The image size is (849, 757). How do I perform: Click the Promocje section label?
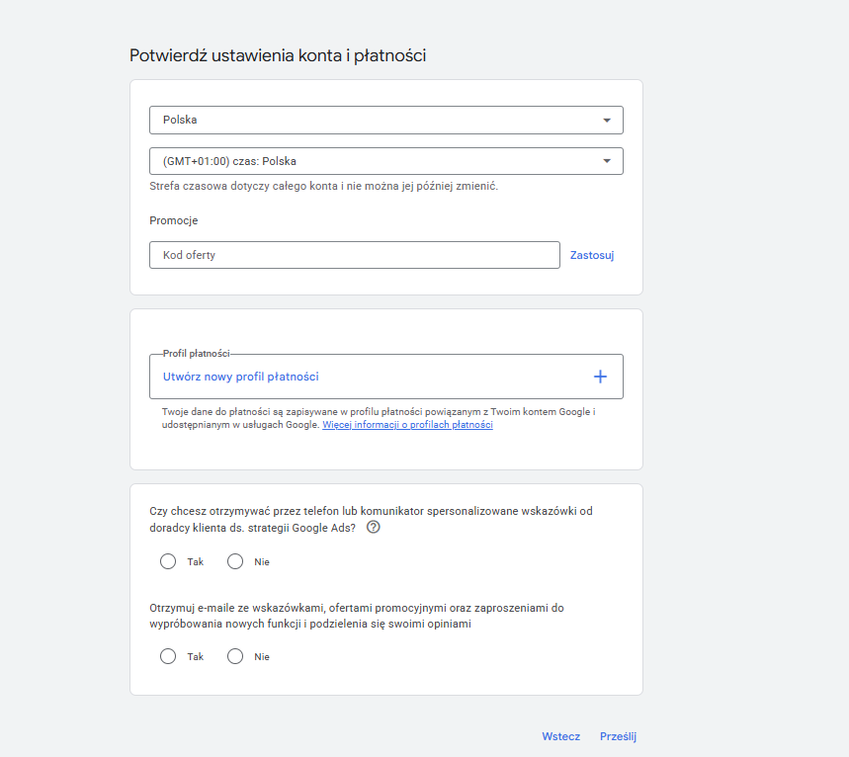[x=174, y=220]
